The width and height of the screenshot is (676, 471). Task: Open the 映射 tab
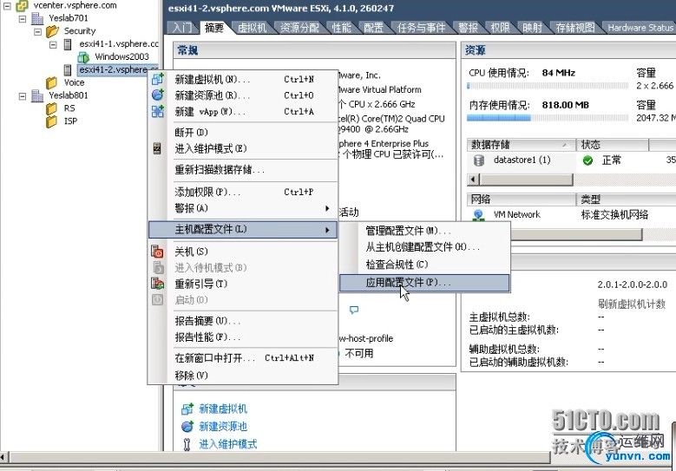click(x=532, y=28)
